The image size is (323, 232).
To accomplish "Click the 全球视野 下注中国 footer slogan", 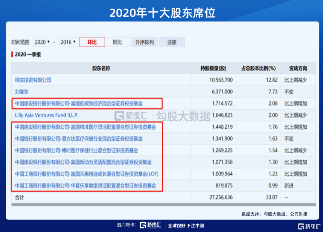I will coord(186,226).
